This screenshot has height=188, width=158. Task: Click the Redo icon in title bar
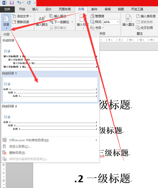29,3
